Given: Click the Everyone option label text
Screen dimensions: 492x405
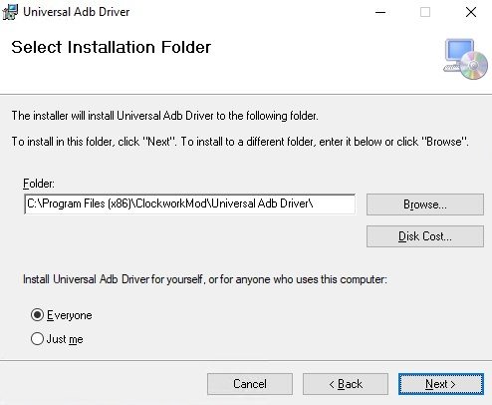Looking at the screenshot, I should click(x=70, y=315).
